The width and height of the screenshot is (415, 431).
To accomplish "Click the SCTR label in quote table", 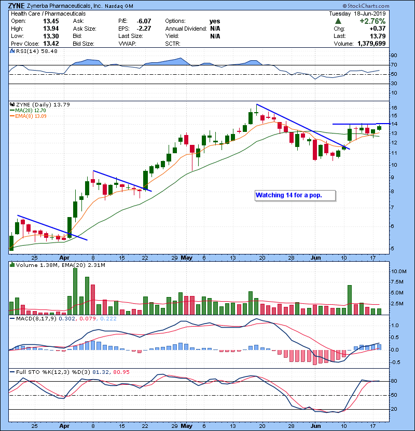I will pos(173,44).
